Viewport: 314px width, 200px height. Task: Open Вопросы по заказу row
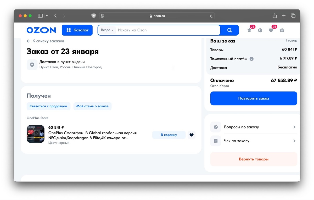254,127
